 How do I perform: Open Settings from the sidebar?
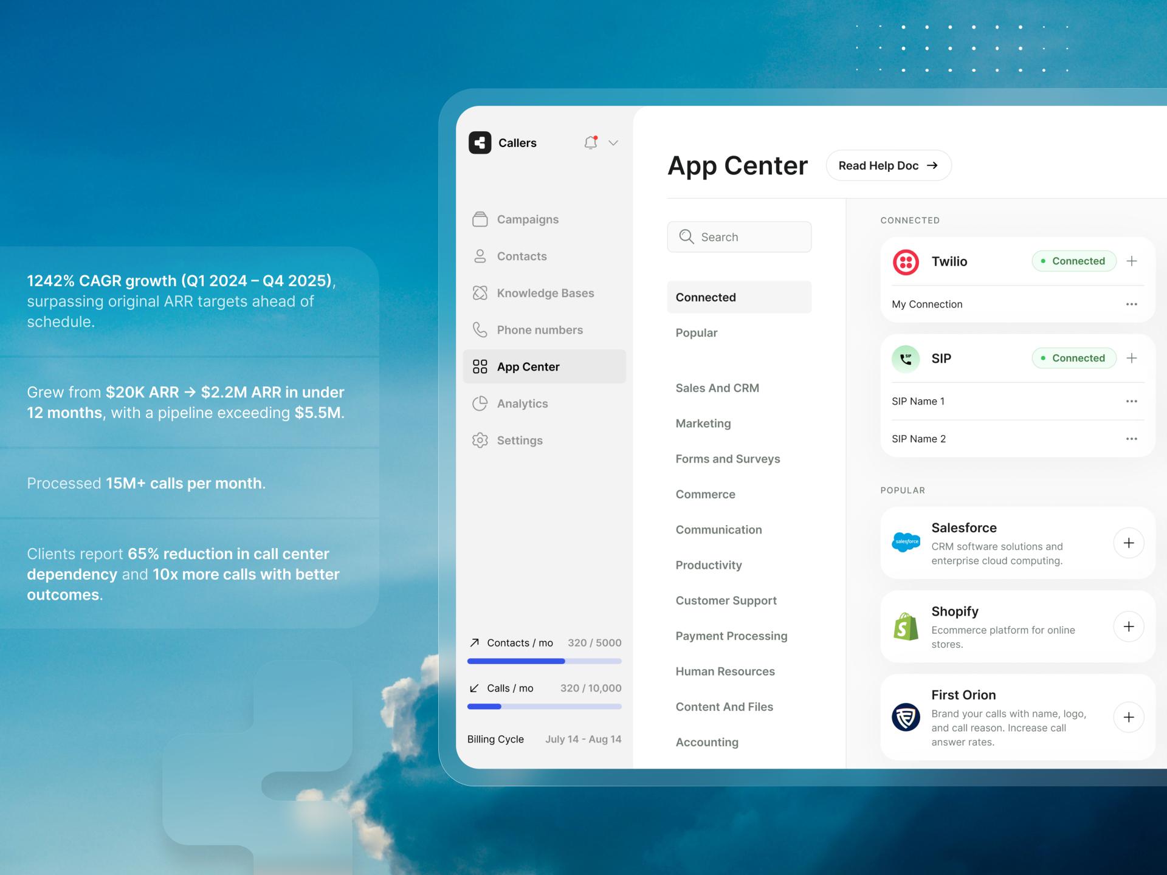[x=519, y=441]
